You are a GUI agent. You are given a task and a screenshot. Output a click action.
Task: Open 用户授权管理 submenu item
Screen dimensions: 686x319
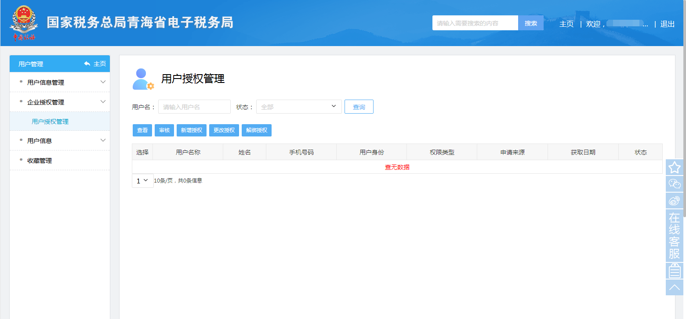(x=50, y=122)
